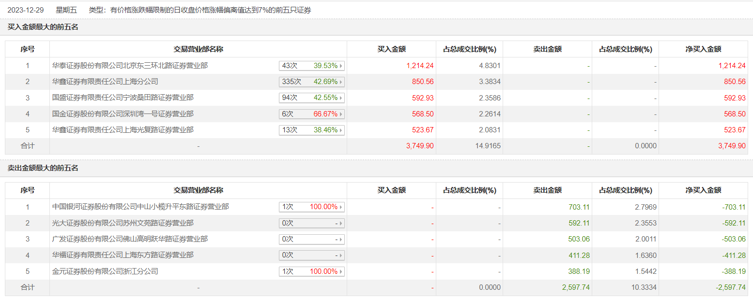Open 国盛证券有限责任公司宁波桑田路证券营业部 link
753x298 pixels.
pyautogui.click(x=123, y=98)
